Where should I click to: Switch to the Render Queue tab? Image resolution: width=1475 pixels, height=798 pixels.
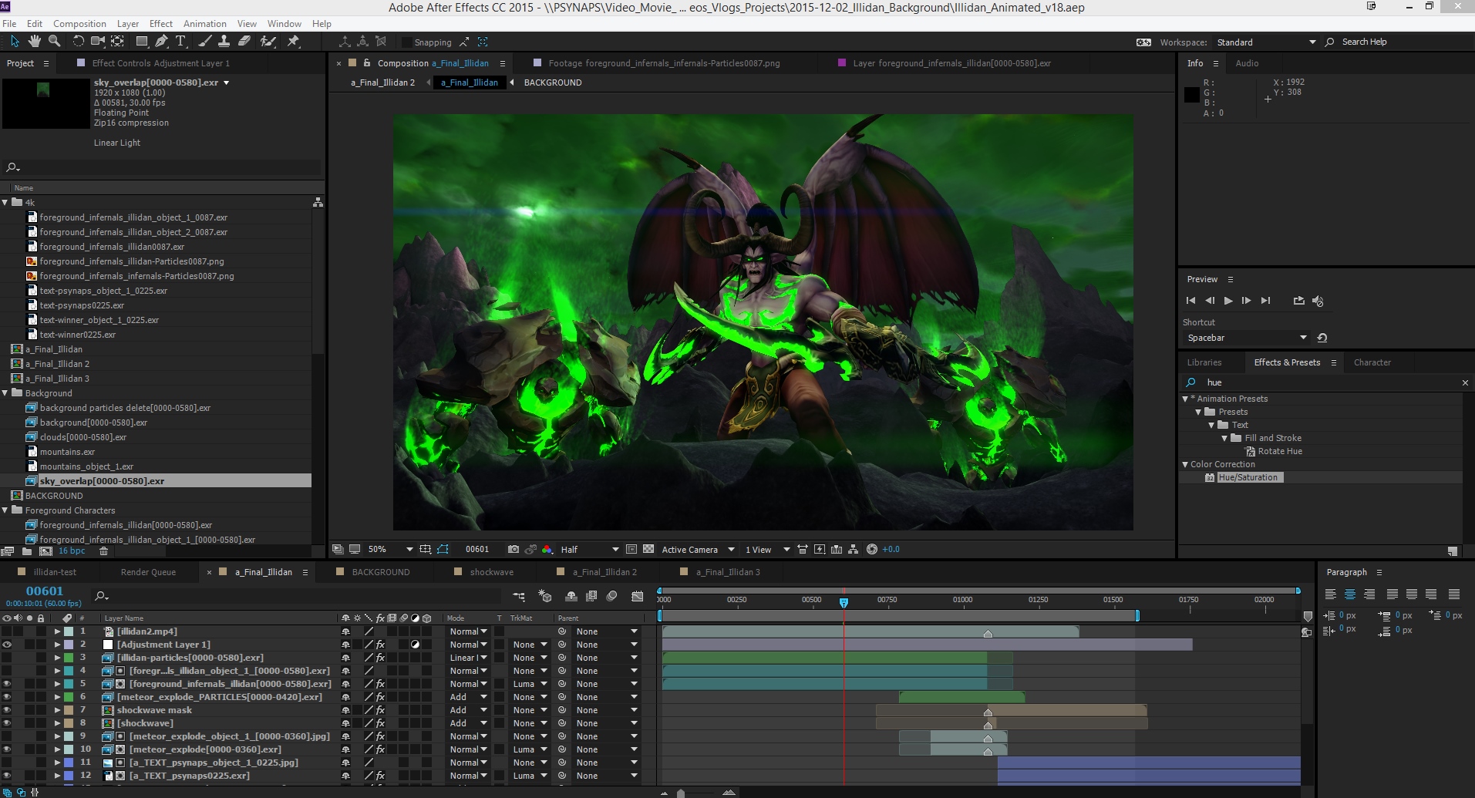coord(148,572)
